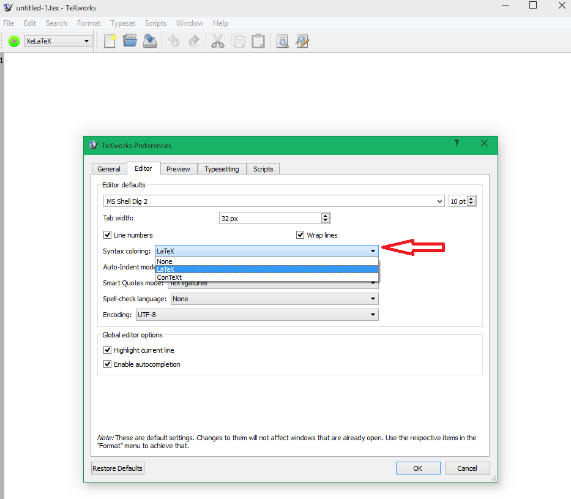
Task: Click the green Typeset run button
Action: 14,41
